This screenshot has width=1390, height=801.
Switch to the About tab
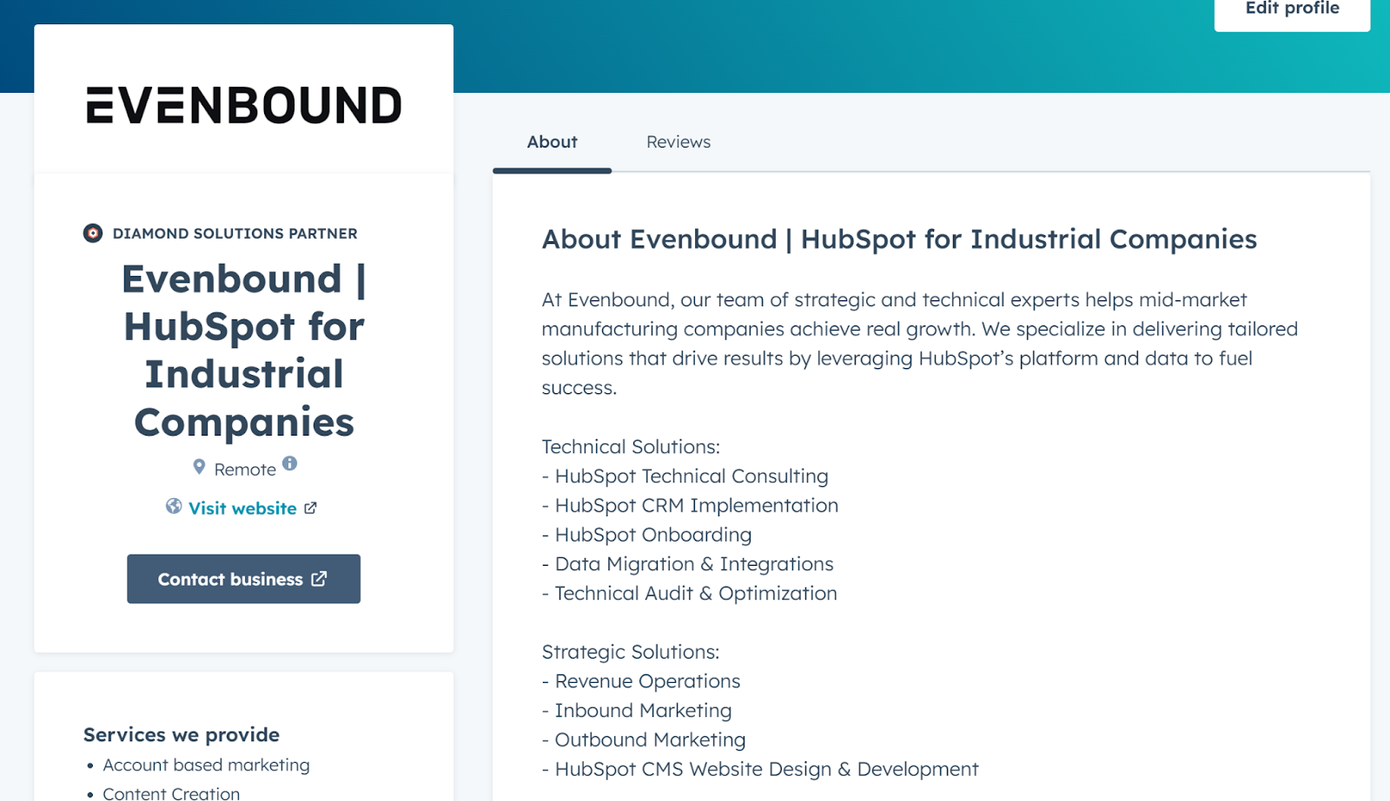tap(553, 142)
